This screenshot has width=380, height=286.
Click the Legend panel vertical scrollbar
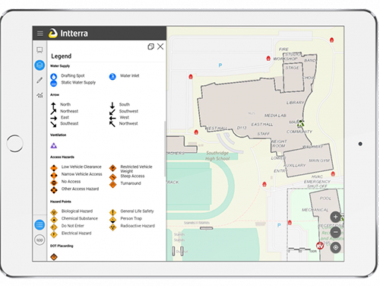(x=165, y=149)
